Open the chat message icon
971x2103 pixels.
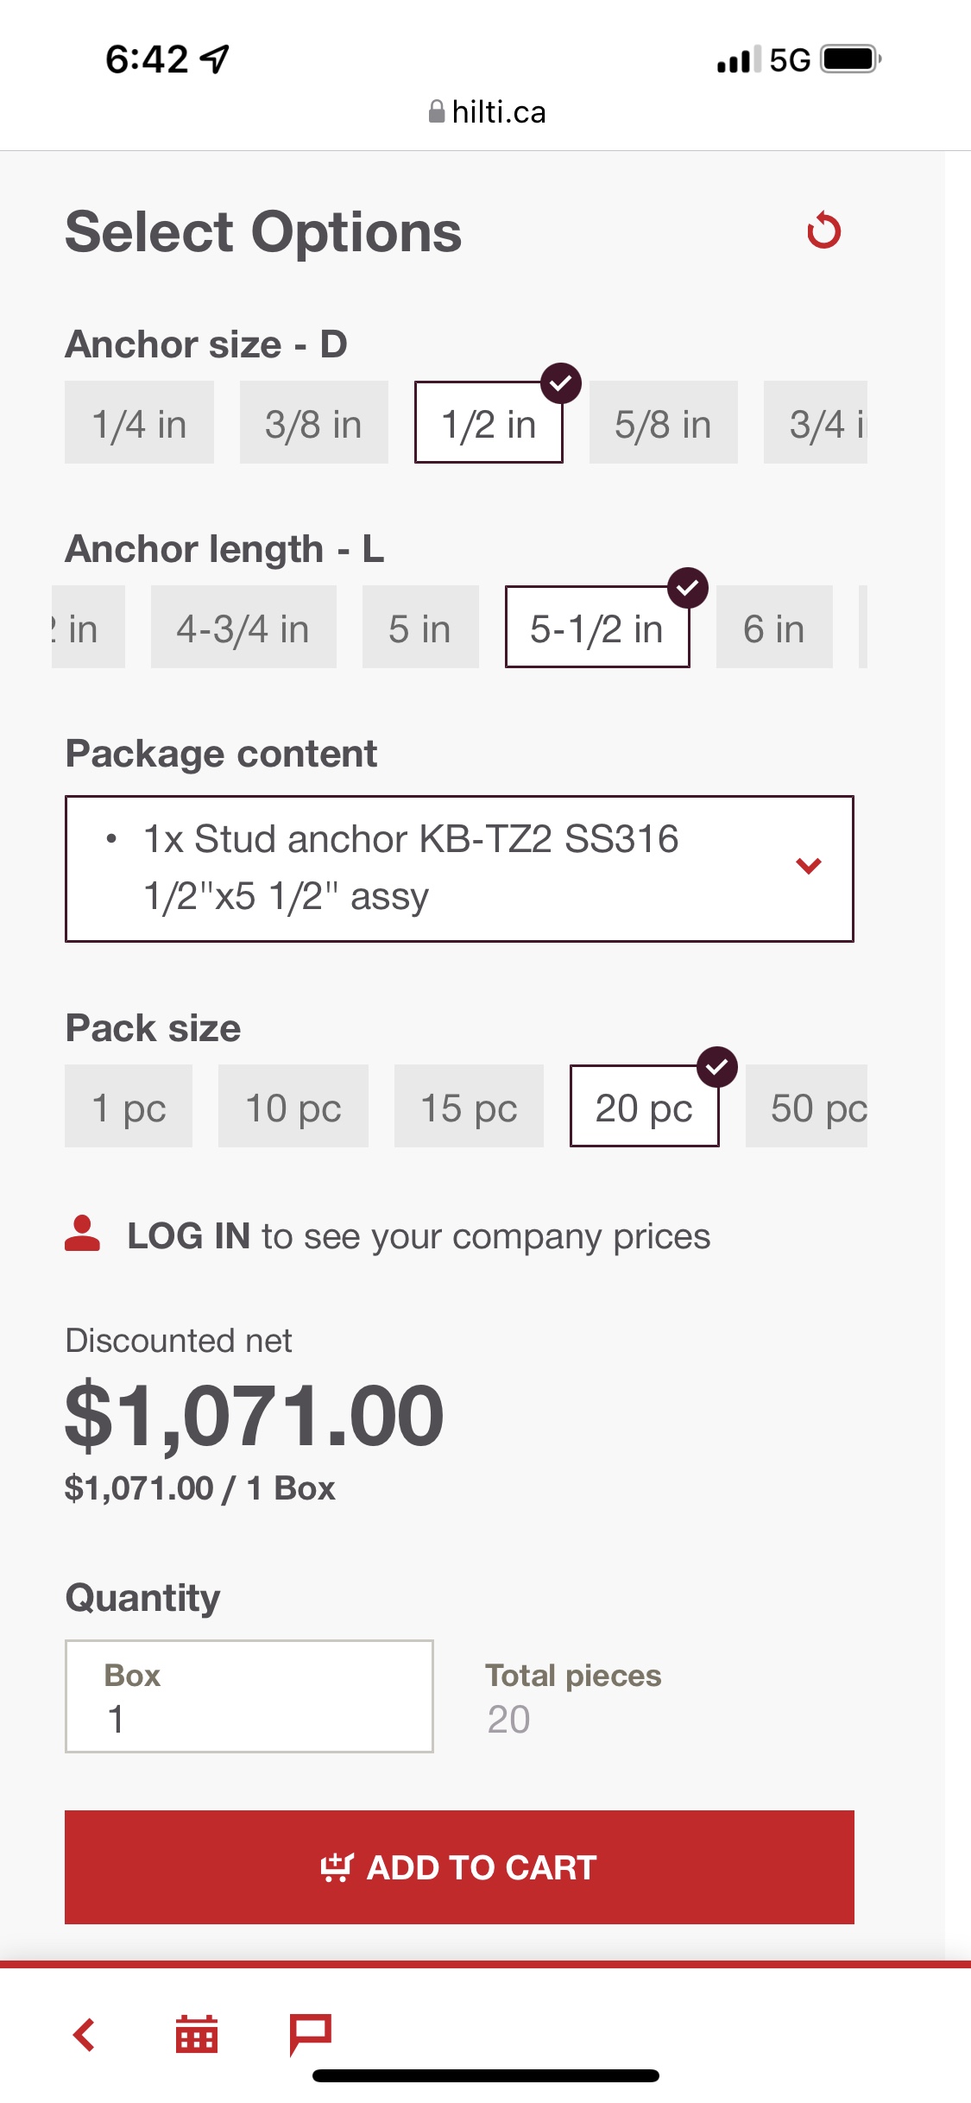pos(310,2035)
